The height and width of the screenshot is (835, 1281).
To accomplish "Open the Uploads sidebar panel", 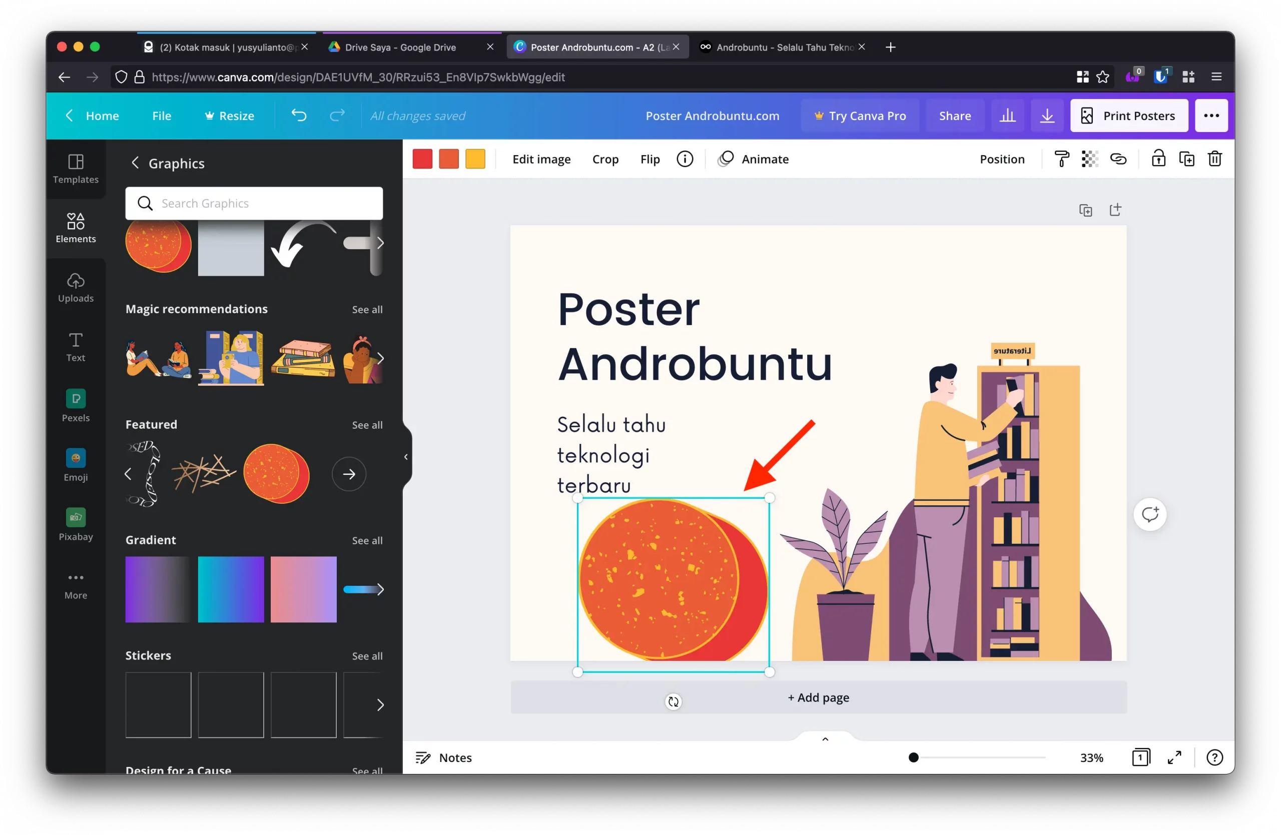I will pos(76,288).
